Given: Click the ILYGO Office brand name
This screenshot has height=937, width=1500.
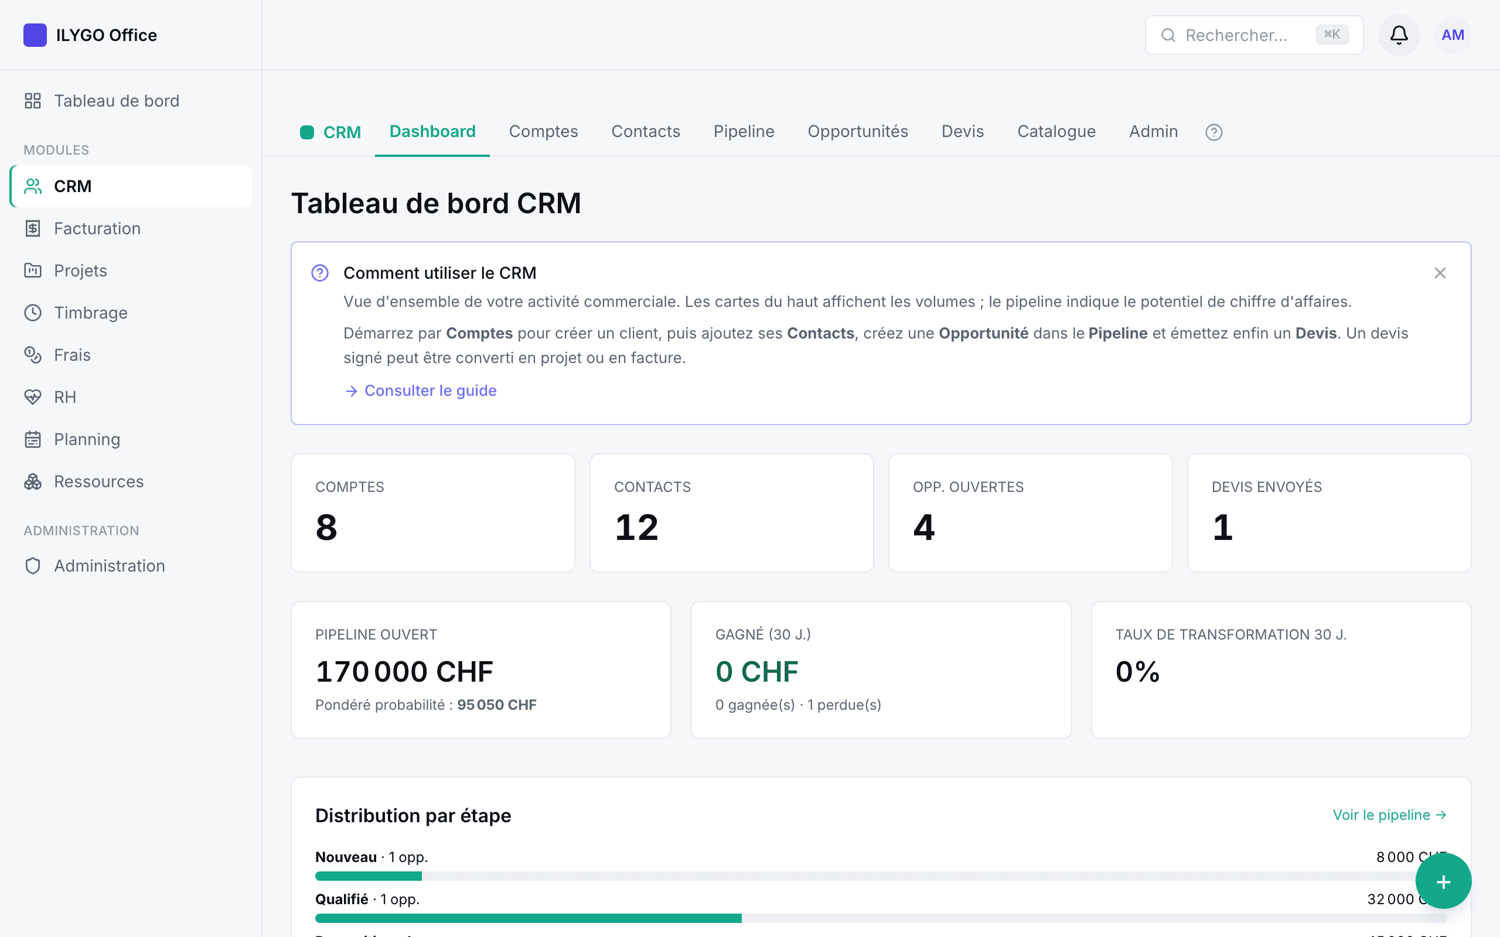Looking at the screenshot, I should pyautogui.click(x=106, y=35).
